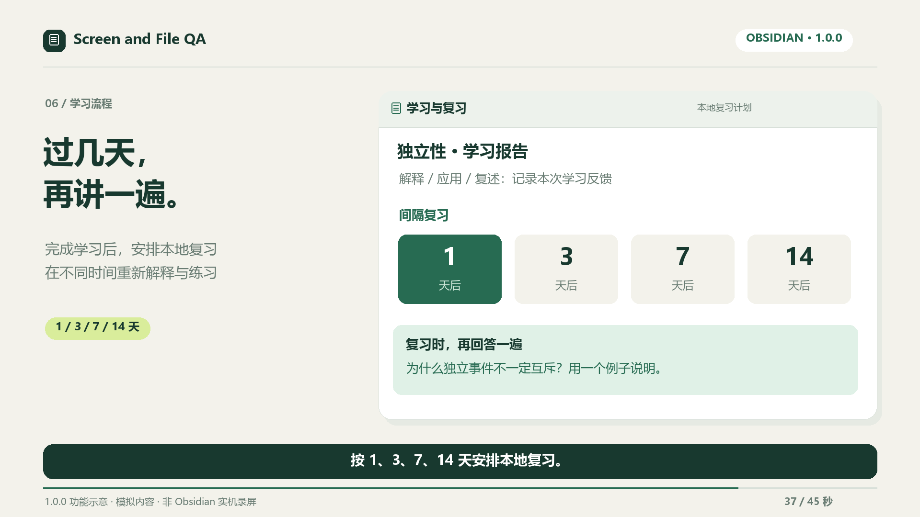
Task: Click the video progress bar
Action: [460, 488]
